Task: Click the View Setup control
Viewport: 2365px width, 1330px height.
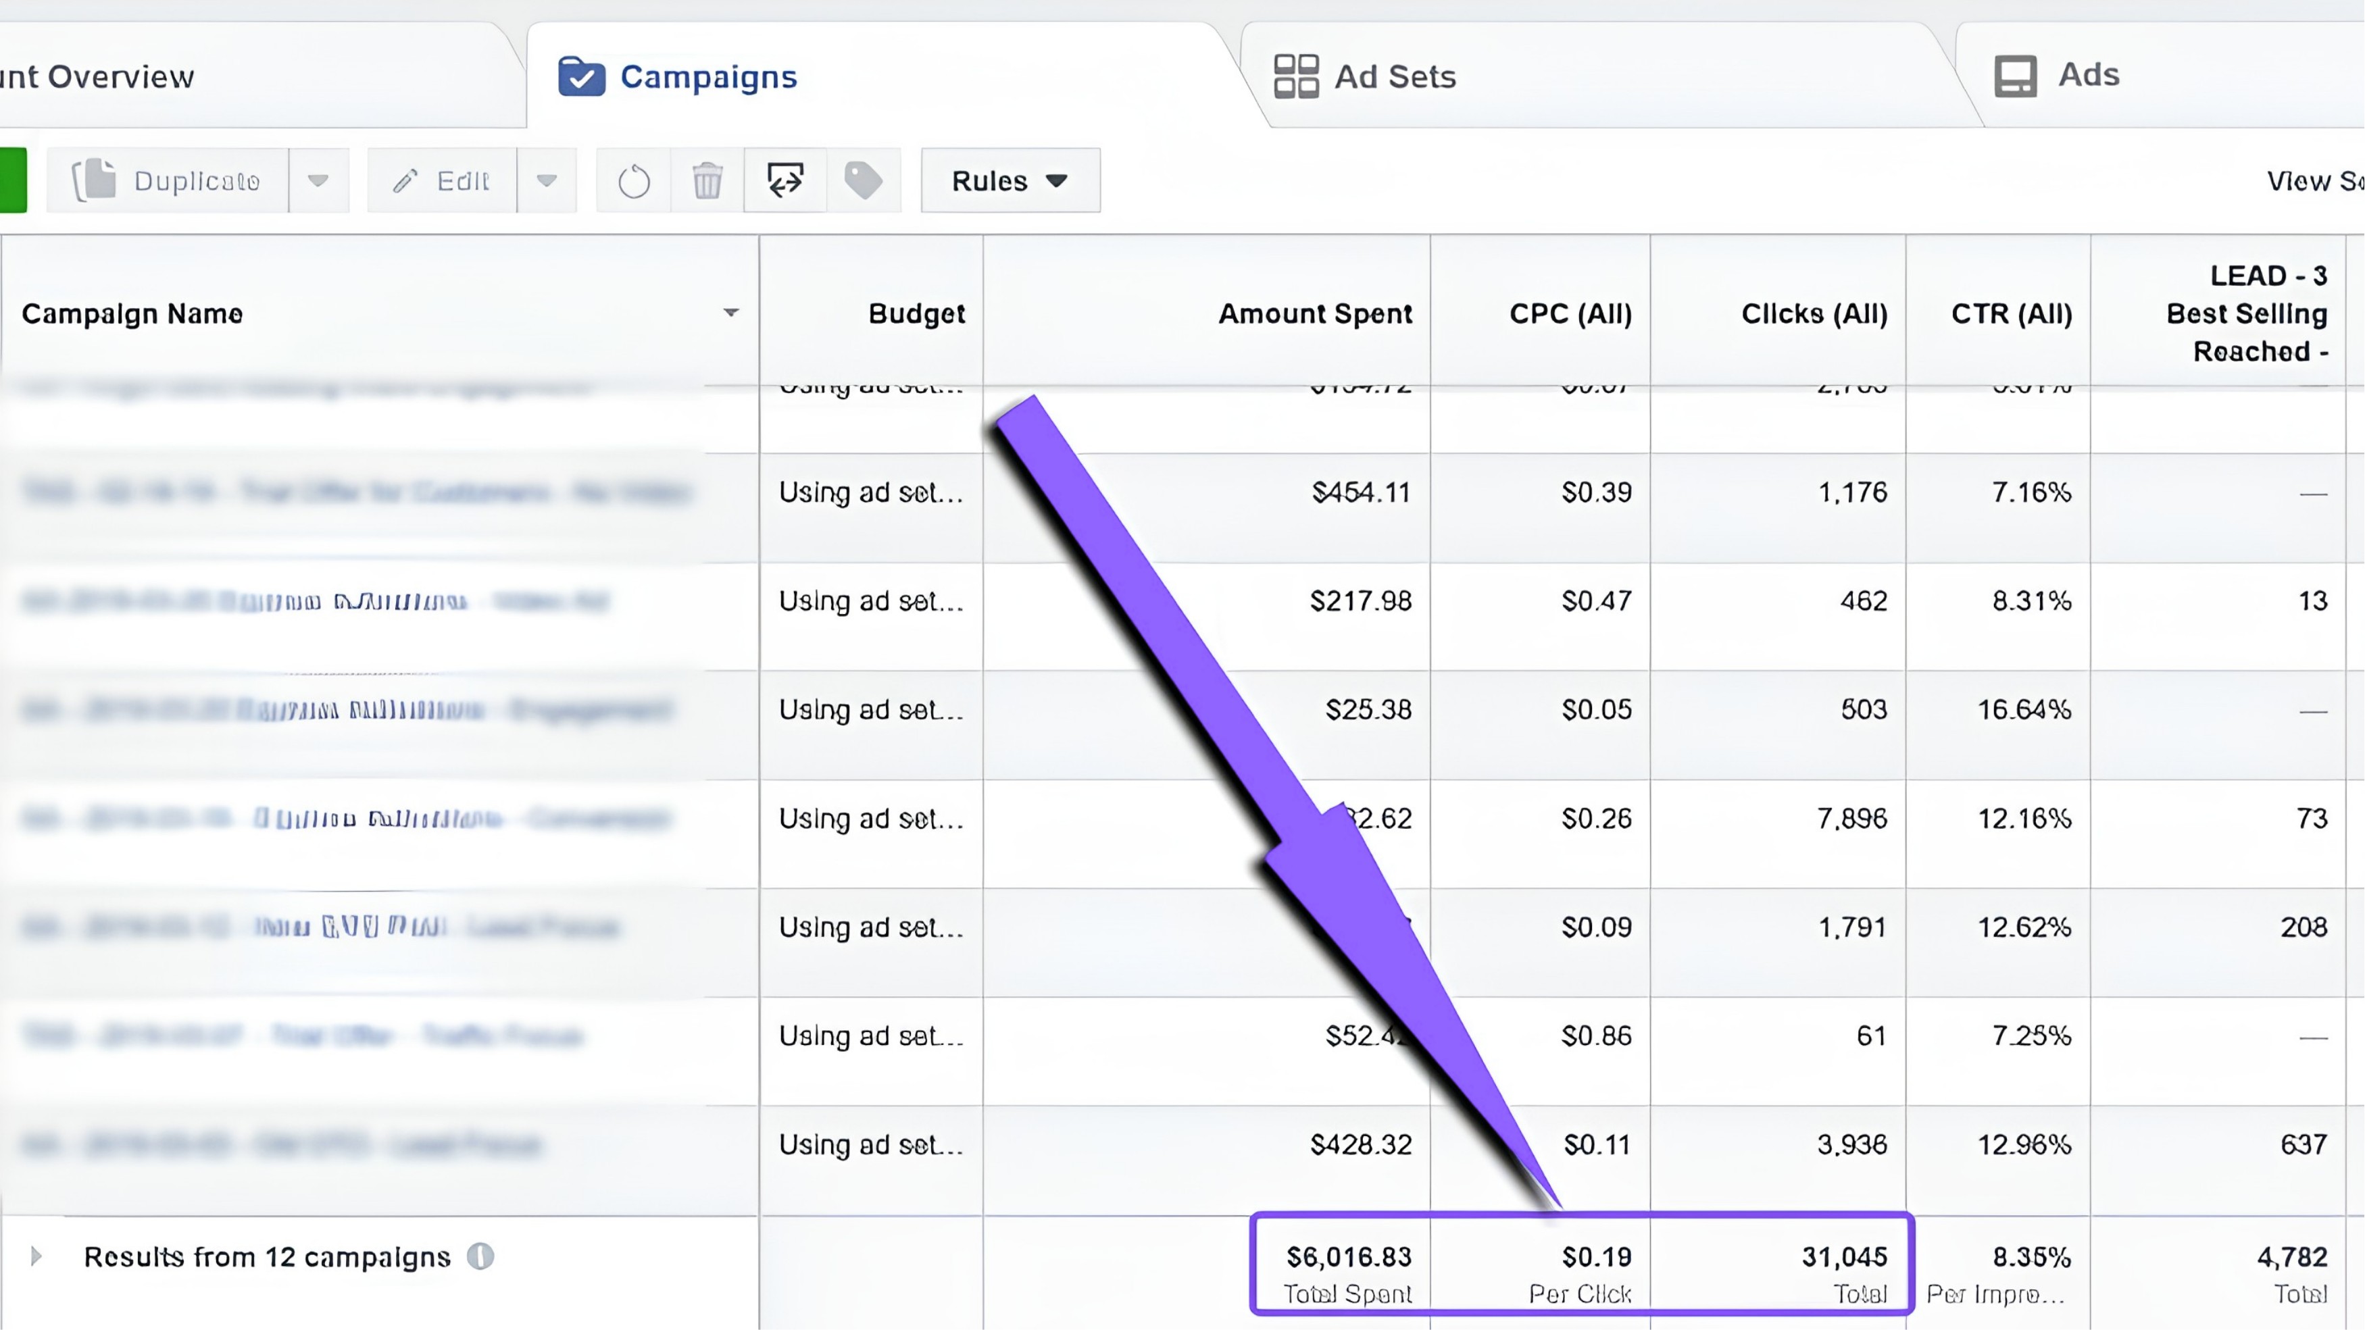Action: tap(2316, 181)
